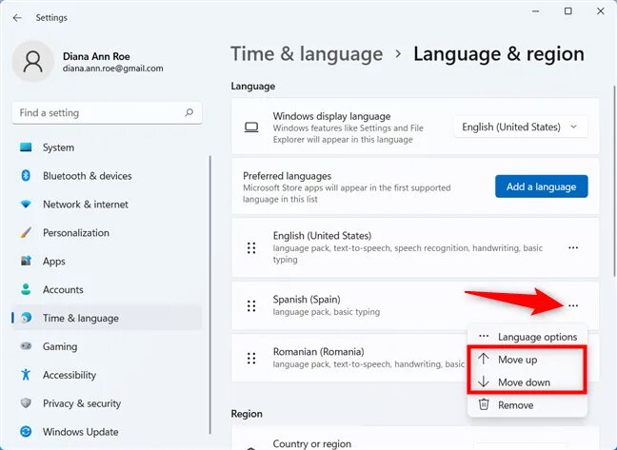Click the main page vertical scrollbar
This screenshot has height=450, width=617.
(x=613, y=181)
